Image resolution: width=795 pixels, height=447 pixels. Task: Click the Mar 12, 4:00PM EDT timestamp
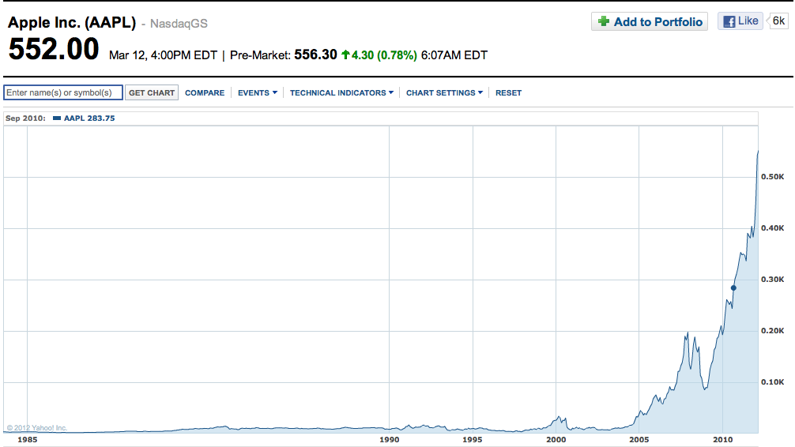click(163, 55)
